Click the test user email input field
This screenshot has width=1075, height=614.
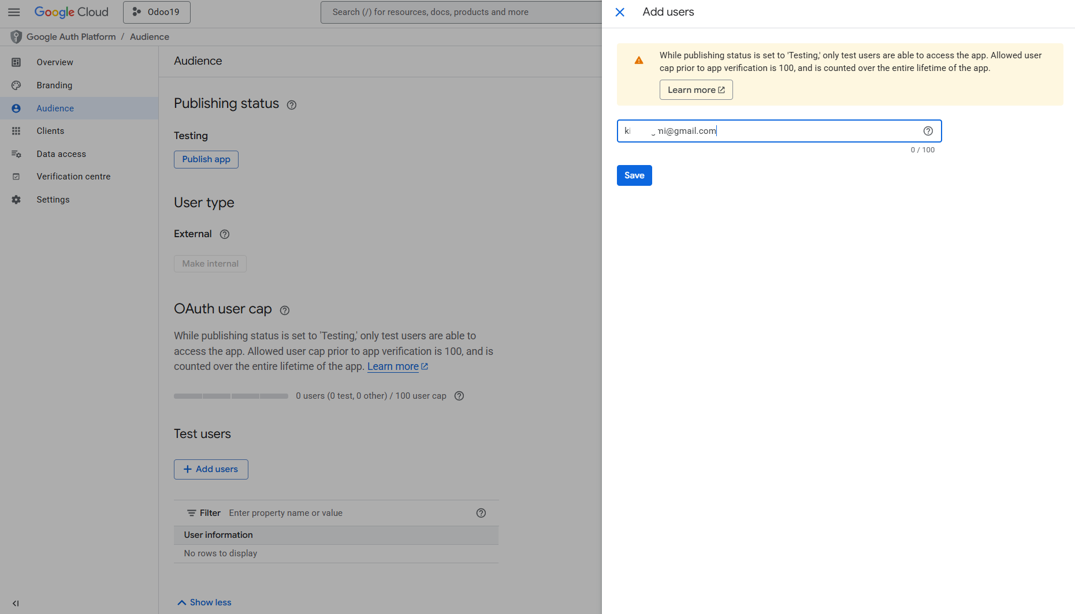[x=768, y=131]
